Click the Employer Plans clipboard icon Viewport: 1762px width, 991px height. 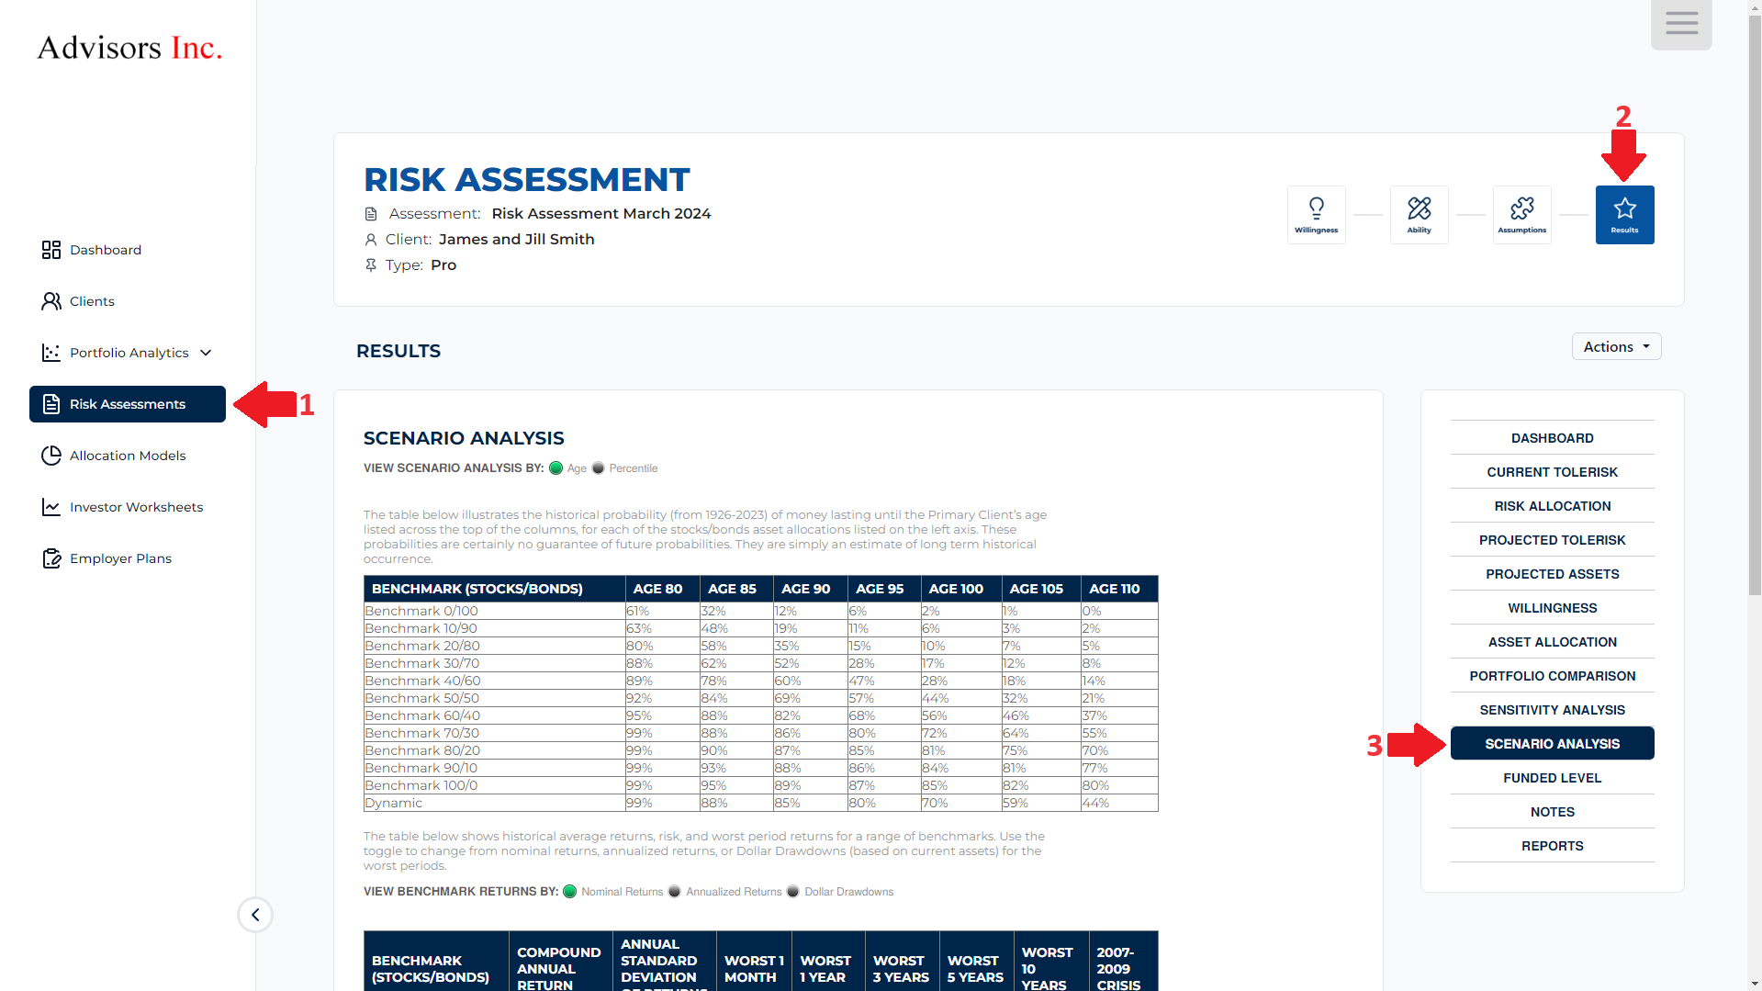coord(51,558)
